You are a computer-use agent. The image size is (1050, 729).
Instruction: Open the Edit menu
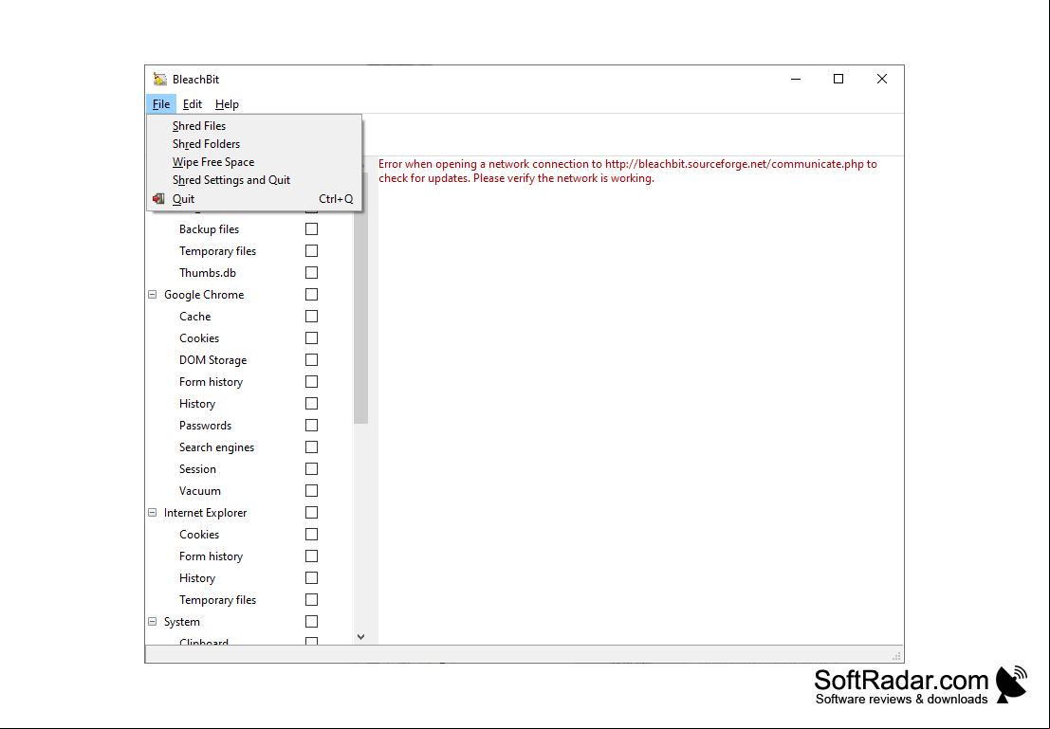pyautogui.click(x=193, y=103)
